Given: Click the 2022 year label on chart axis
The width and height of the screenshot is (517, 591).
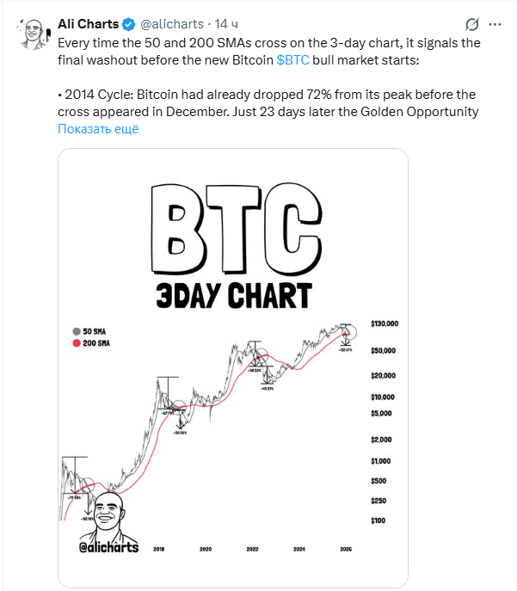Looking at the screenshot, I should point(252,548).
